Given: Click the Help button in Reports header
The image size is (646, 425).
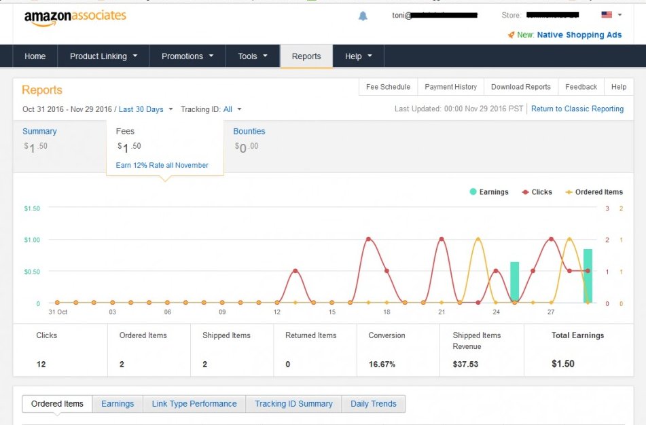Looking at the screenshot, I should tap(619, 87).
